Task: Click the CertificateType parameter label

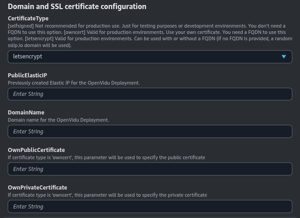Action: click(28, 19)
